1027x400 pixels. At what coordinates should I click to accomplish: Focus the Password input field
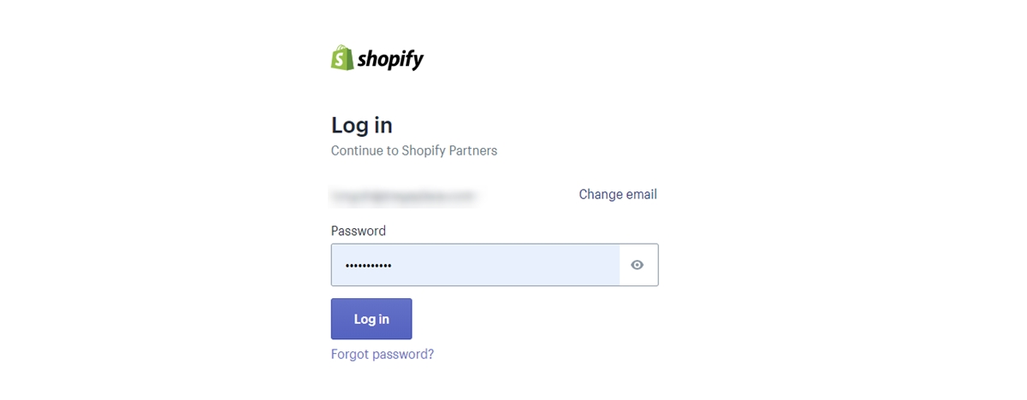pyautogui.click(x=475, y=265)
